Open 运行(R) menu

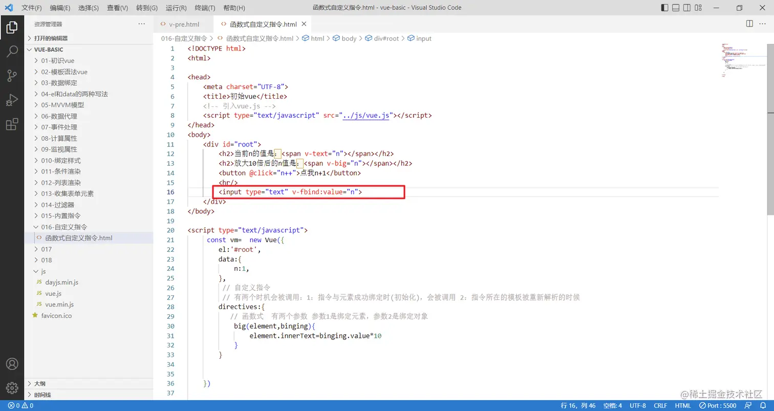click(176, 8)
